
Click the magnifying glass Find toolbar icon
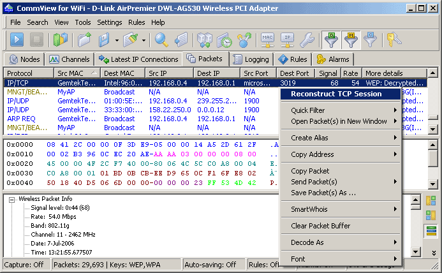[x=161, y=40]
